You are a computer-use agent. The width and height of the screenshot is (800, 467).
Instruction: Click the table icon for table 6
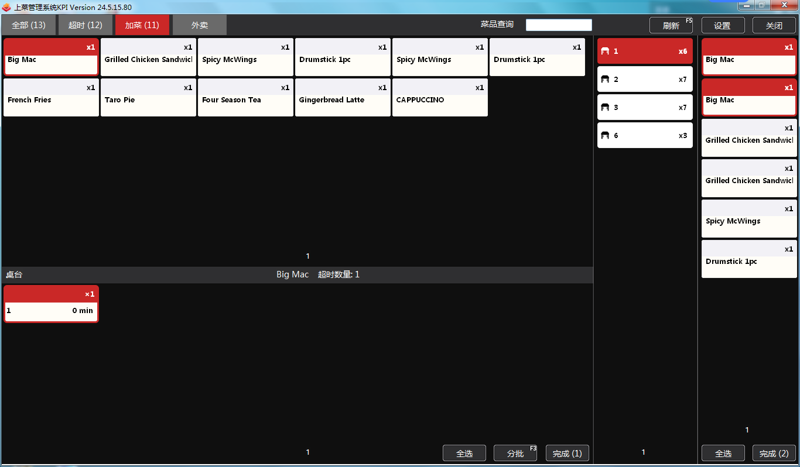click(606, 136)
